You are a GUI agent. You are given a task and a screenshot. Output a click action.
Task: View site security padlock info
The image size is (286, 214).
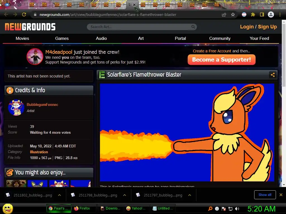[x=35, y=14]
